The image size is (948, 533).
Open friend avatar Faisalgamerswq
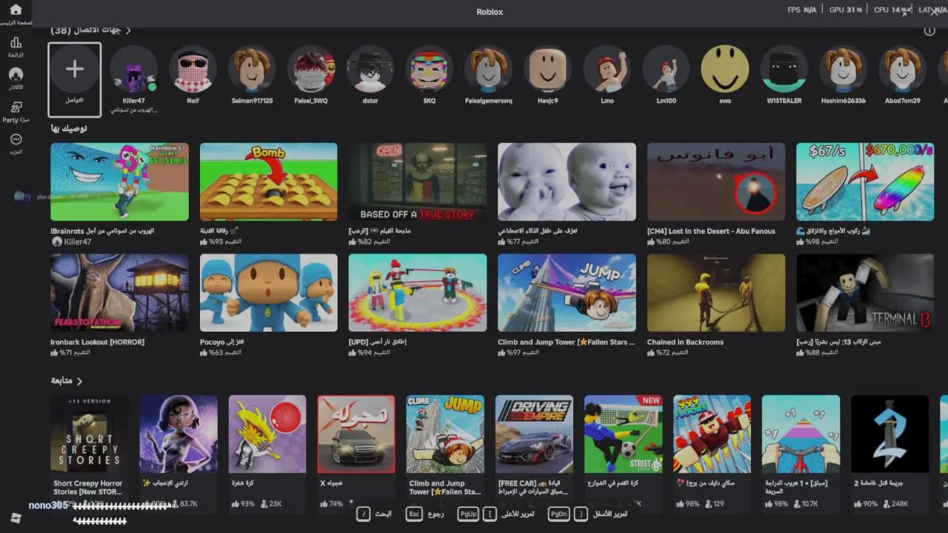coord(489,69)
